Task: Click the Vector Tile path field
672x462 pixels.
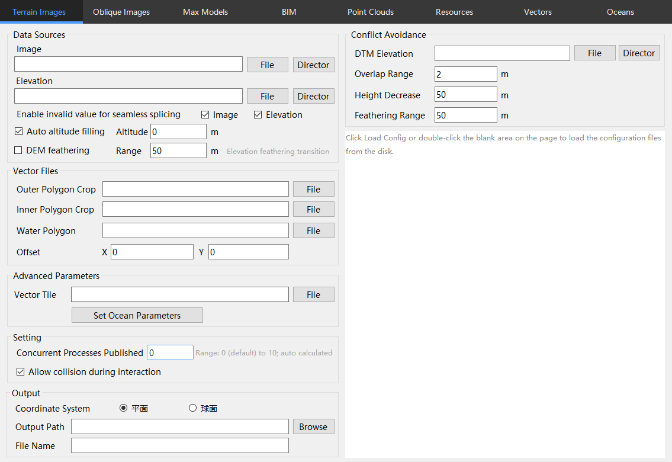Action: point(180,294)
